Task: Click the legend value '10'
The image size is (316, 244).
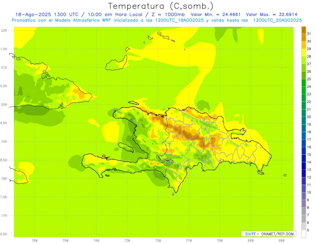Action: click(x=309, y=192)
